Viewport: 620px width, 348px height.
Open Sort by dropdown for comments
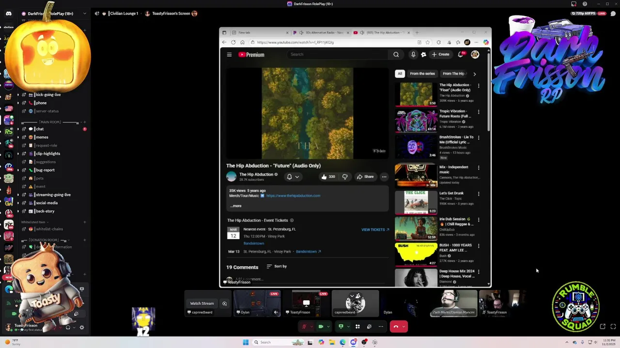coord(277,266)
